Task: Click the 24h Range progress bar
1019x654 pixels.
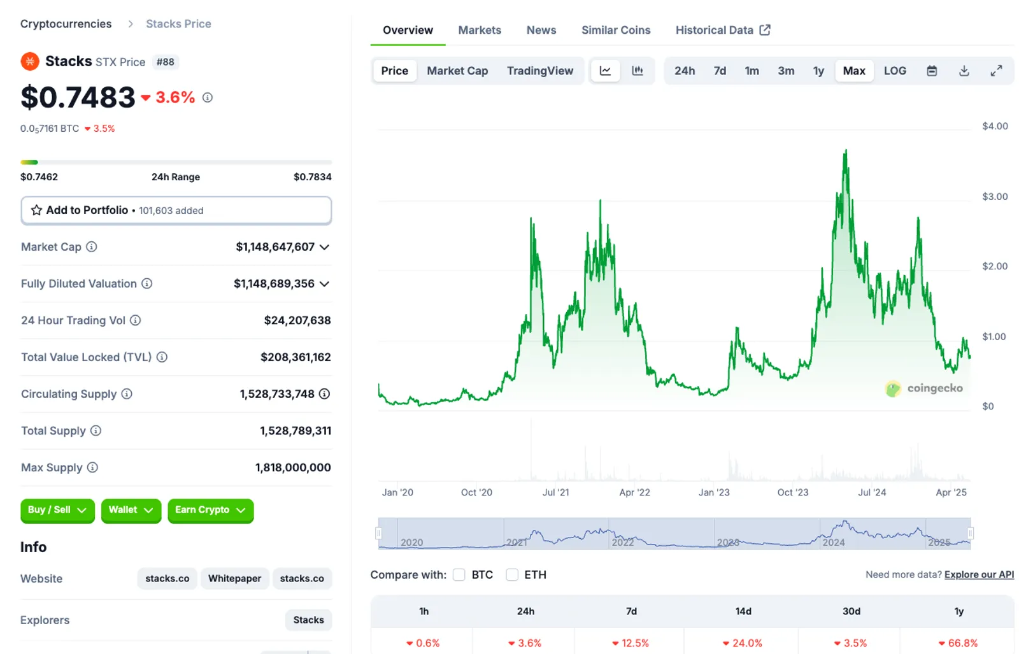Action: 176,162
